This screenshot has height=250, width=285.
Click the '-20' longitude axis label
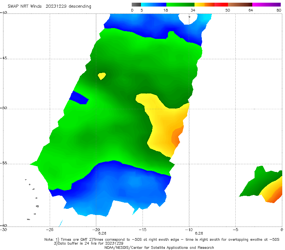tap(96, 230)
